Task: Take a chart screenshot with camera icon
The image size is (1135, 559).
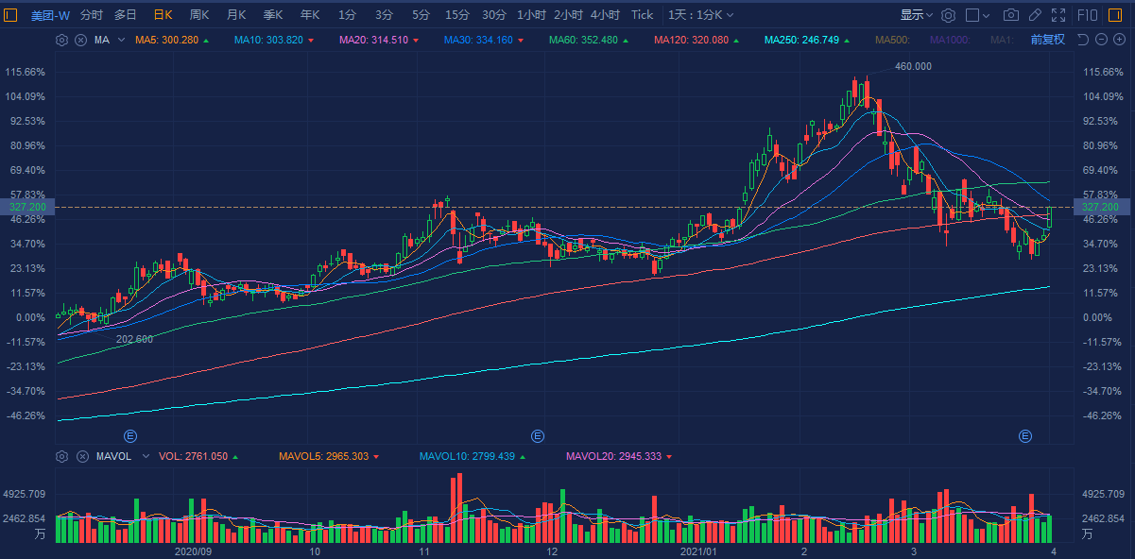Action: (1011, 15)
